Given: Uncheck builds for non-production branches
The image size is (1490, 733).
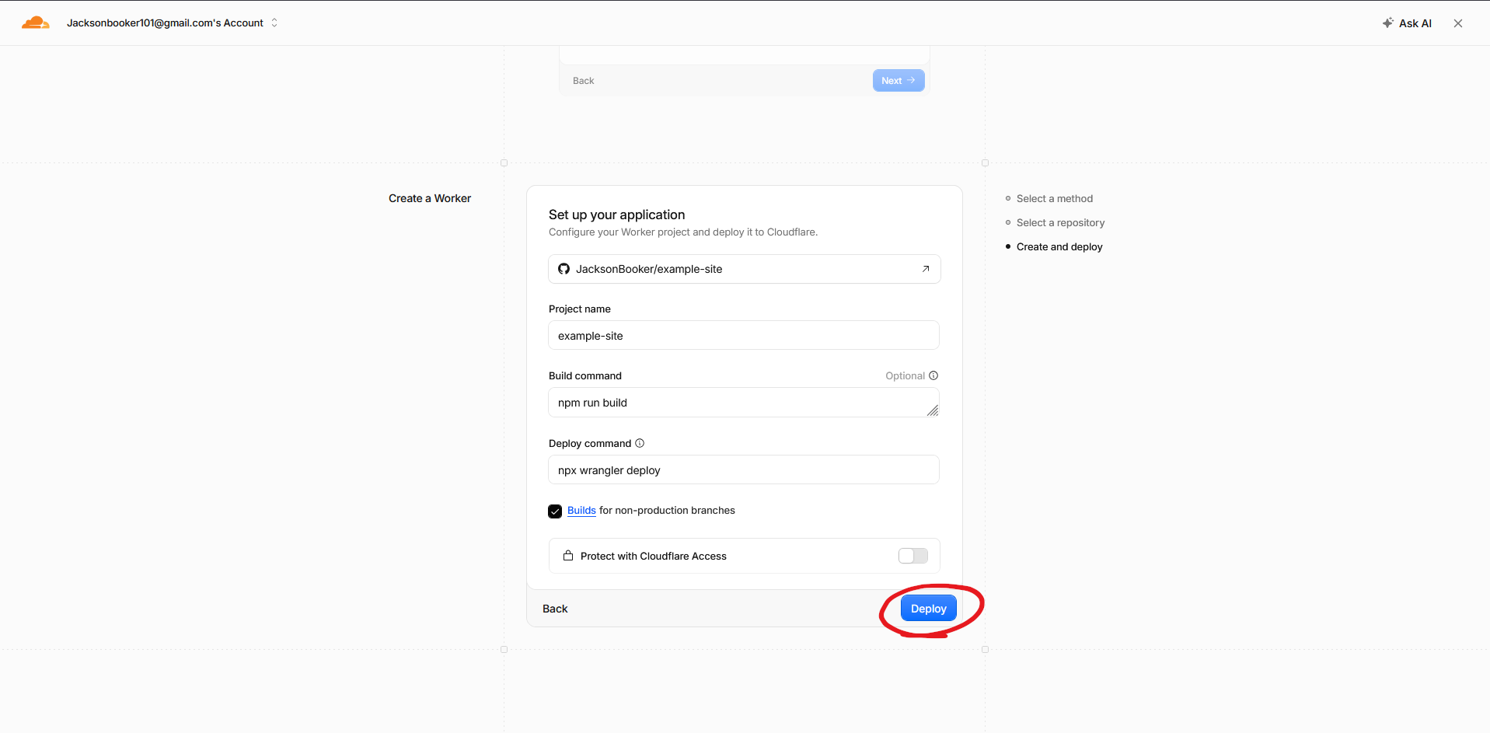Looking at the screenshot, I should (x=555, y=511).
